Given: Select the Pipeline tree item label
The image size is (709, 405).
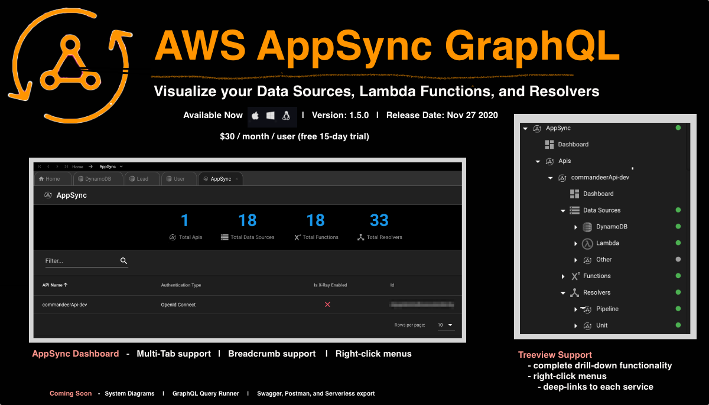Looking at the screenshot, I should 607,309.
